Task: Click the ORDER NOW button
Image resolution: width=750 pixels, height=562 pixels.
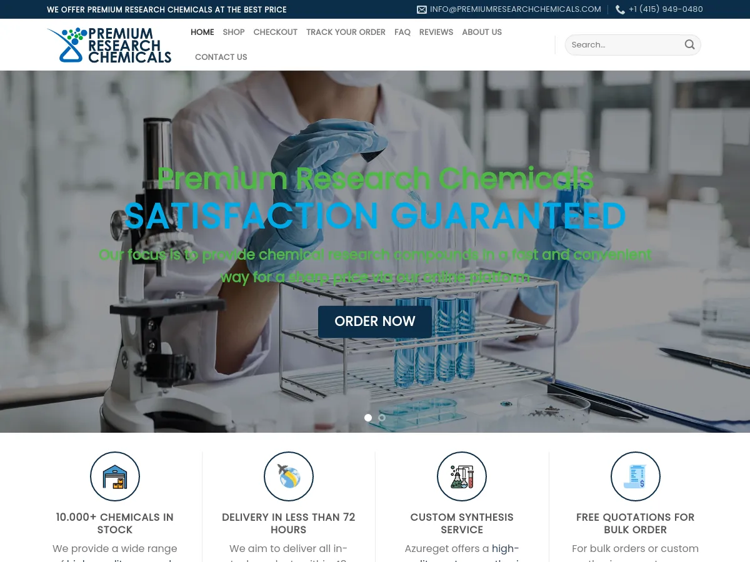Action: pos(375,322)
